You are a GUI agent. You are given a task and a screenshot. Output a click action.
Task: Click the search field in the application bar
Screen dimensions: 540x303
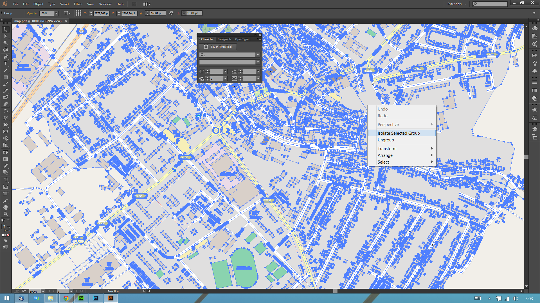click(x=490, y=4)
